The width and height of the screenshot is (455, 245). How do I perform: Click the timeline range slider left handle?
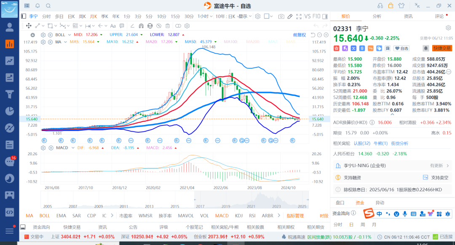click(x=195, y=200)
